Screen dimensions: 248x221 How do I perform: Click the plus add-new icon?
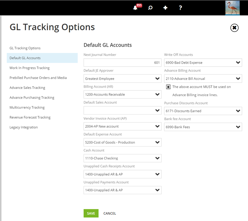pyautogui.click(x=165, y=8)
